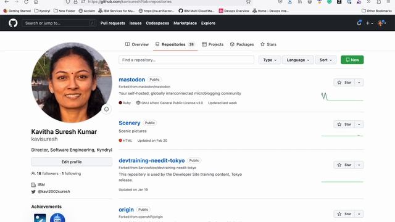
Task: Open the Devops Overview bookmark
Action: (x=234, y=11)
